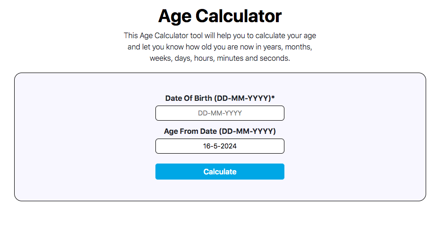Click the Age Calculator page heading
This screenshot has height=238, width=437.
coord(220,16)
